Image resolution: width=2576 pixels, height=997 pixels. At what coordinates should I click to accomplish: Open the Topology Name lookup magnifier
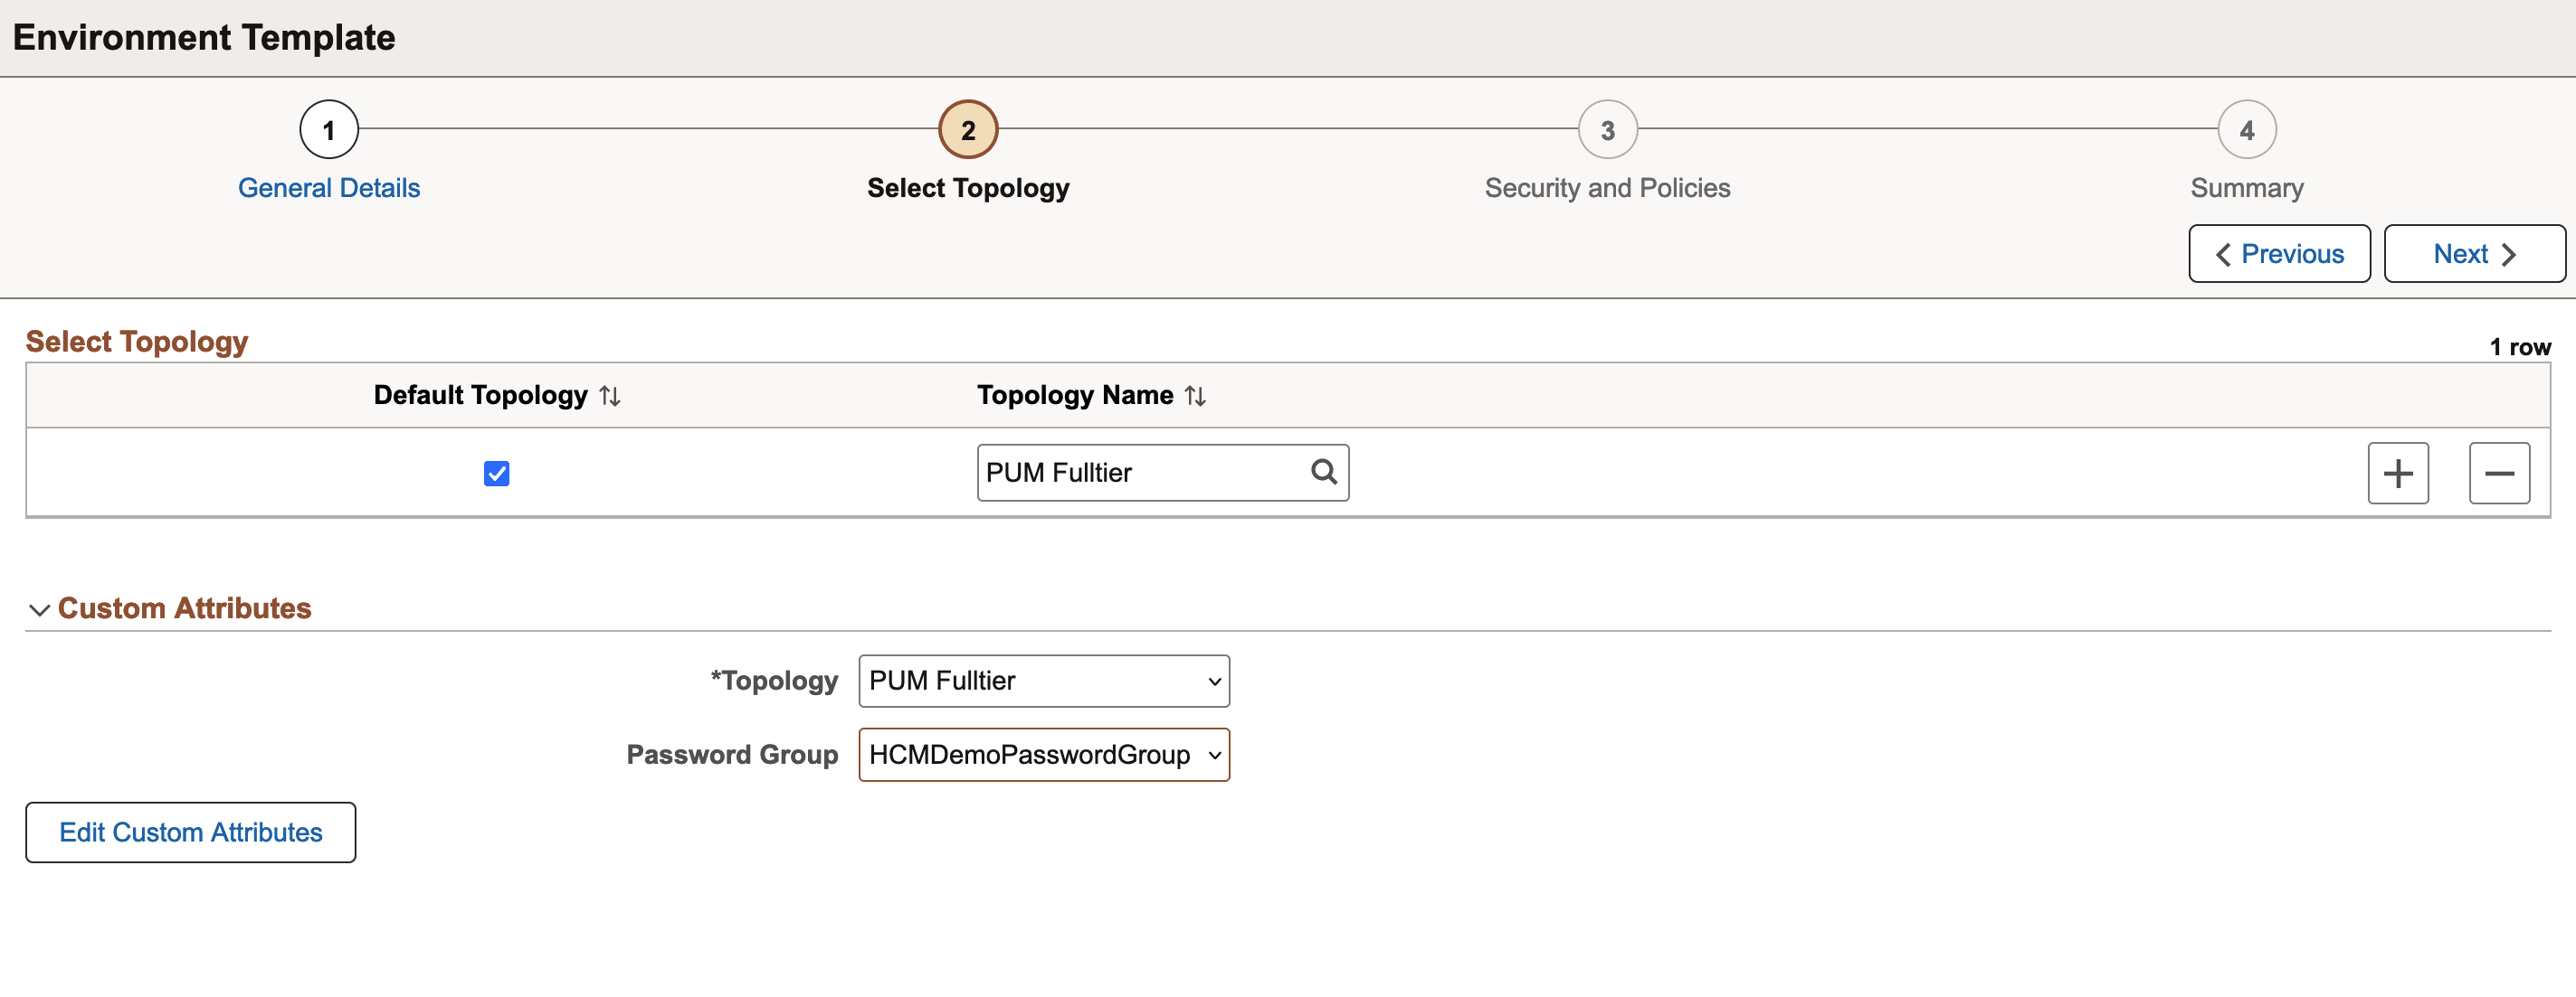(x=1324, y=472)
